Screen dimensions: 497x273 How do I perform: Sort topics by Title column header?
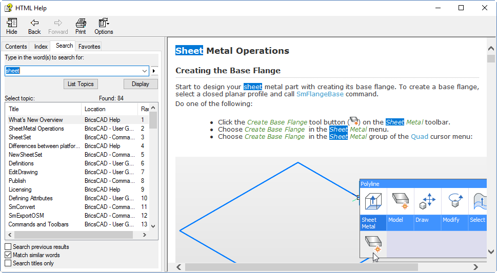click(44, 109)
